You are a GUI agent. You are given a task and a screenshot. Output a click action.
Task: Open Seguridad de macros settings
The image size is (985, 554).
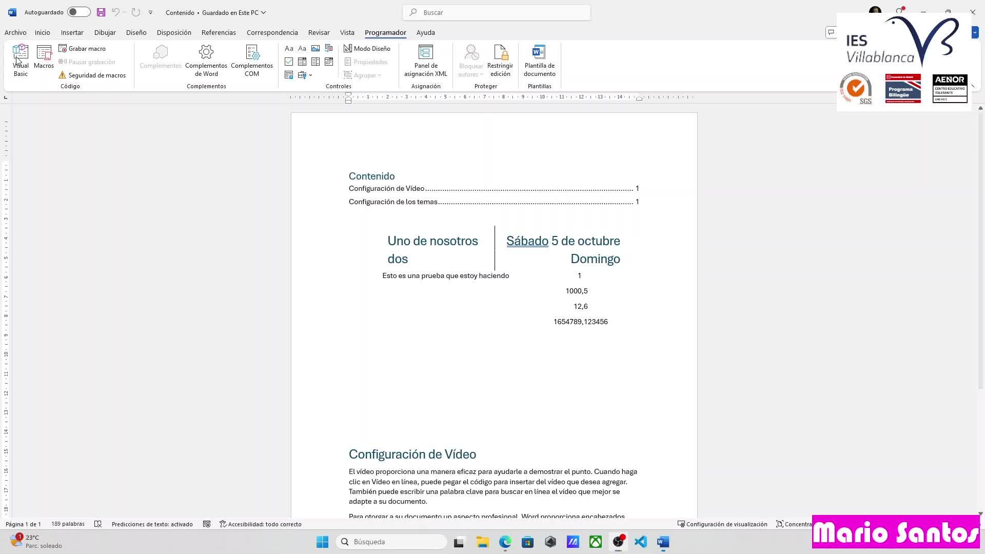coord(92,75)
